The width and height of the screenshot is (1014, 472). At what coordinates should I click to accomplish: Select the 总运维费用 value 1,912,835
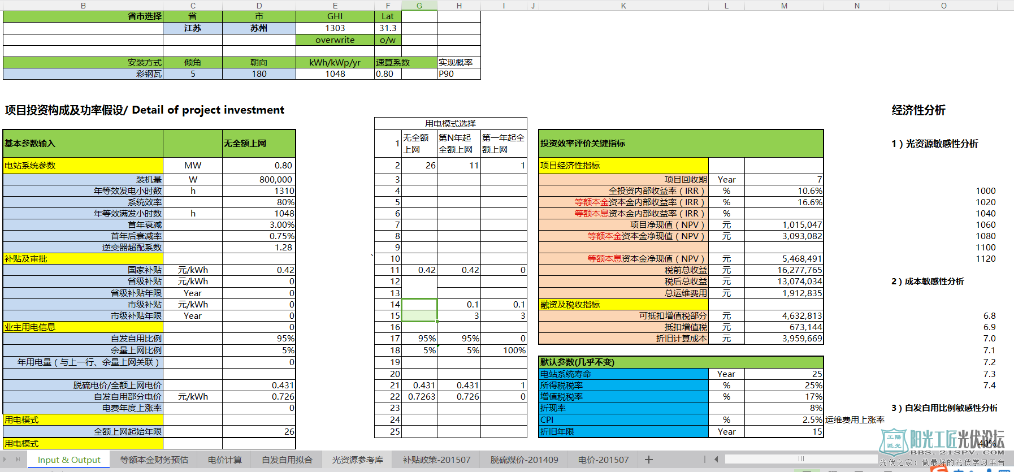(784, 293)
